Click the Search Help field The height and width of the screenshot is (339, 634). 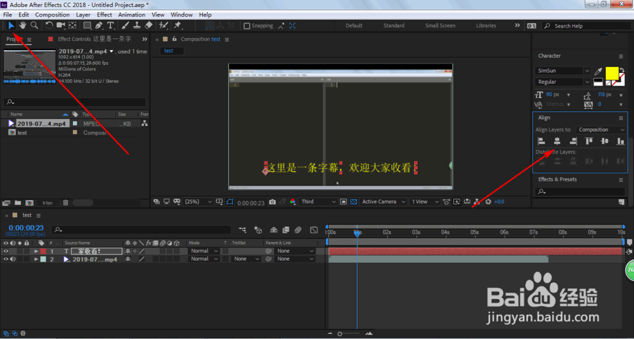[586, 26]
